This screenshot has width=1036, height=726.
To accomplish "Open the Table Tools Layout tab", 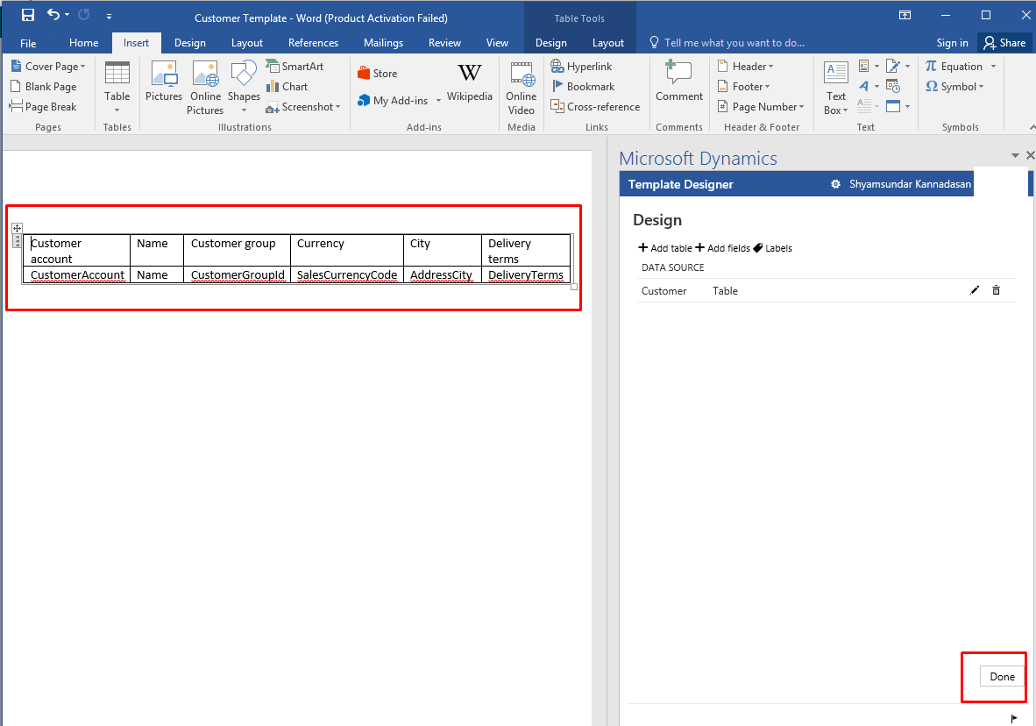I will 608,43.
